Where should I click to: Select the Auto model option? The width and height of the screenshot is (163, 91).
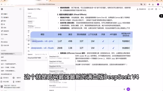[37, 17]
